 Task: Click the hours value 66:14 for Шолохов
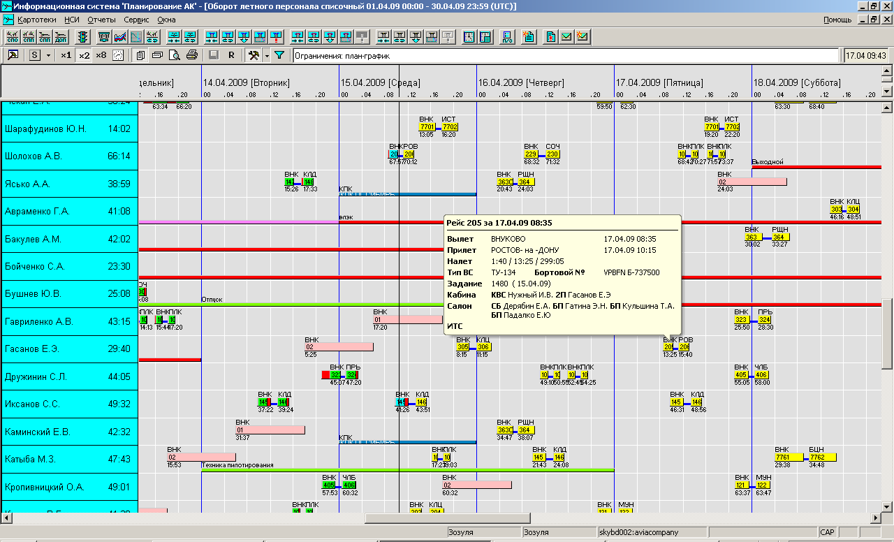click(x=119, y=156)
